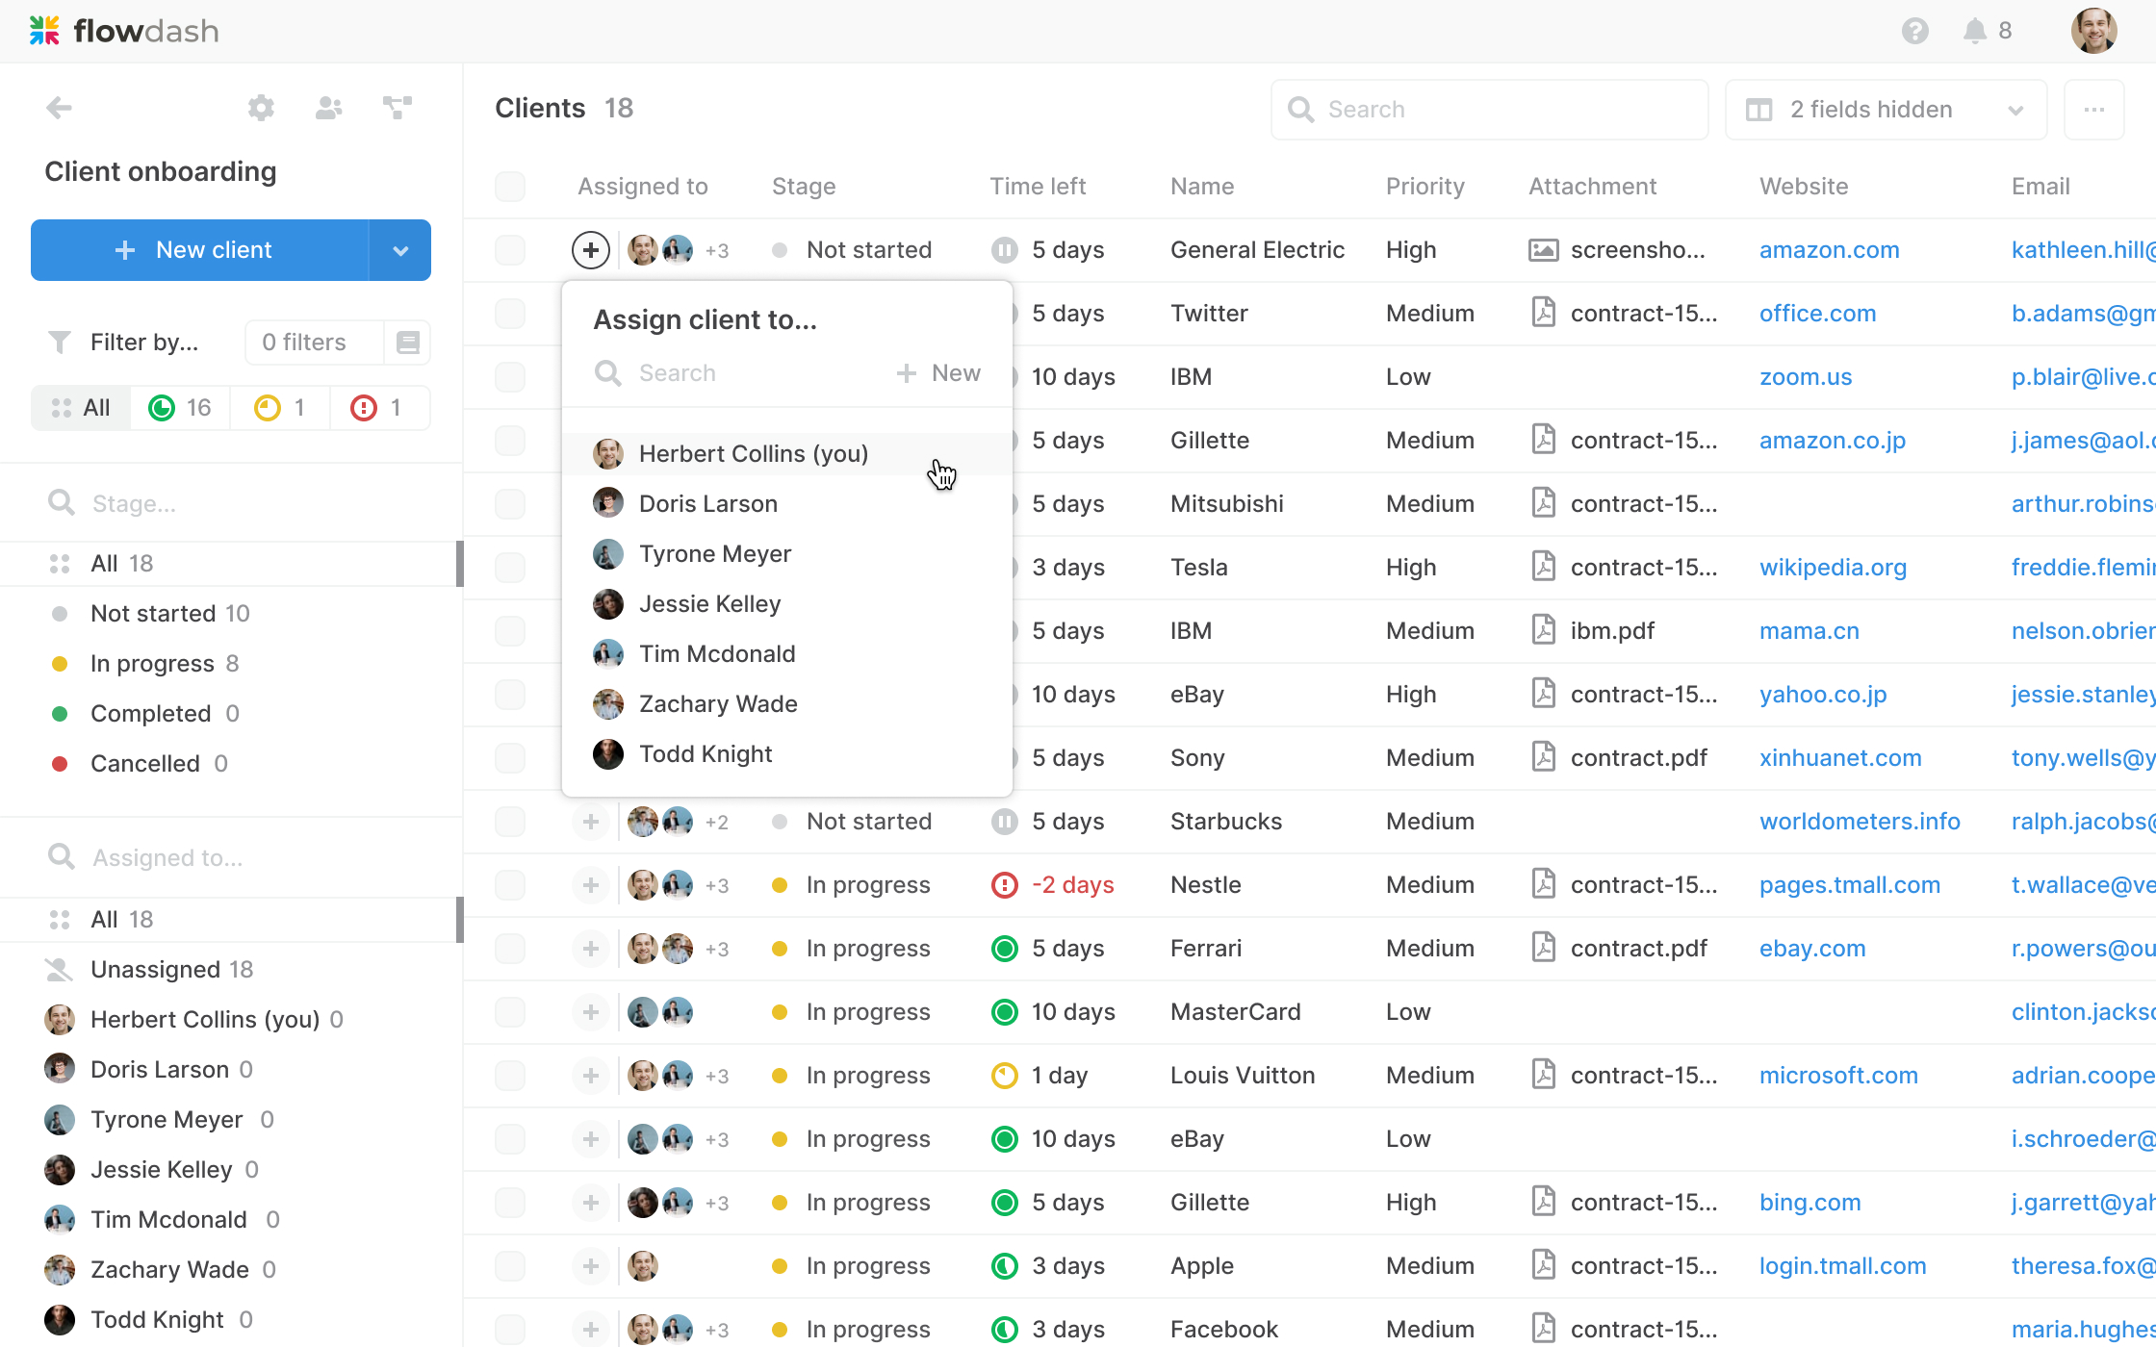The image size is (2156, 1347).
Task: Open workflow settings gear icon
Action: (261, 108)
